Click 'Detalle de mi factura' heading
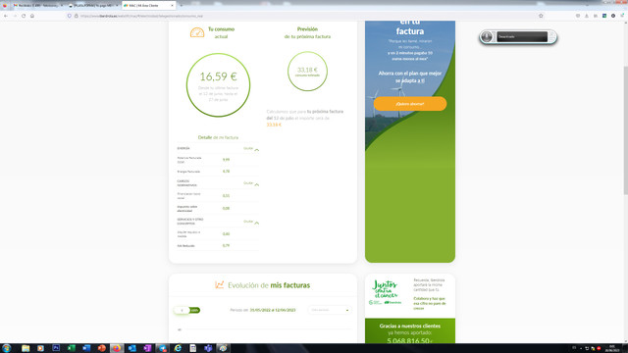The width and height of the screenshot is (628, 353). (218, 137)
